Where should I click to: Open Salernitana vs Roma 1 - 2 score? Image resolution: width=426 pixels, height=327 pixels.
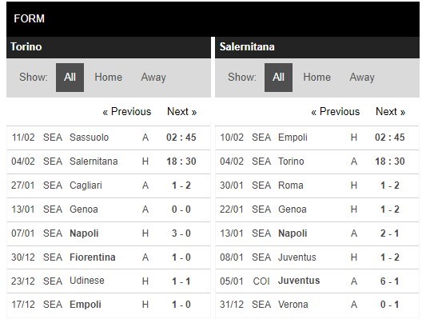[x=390, y=185]
